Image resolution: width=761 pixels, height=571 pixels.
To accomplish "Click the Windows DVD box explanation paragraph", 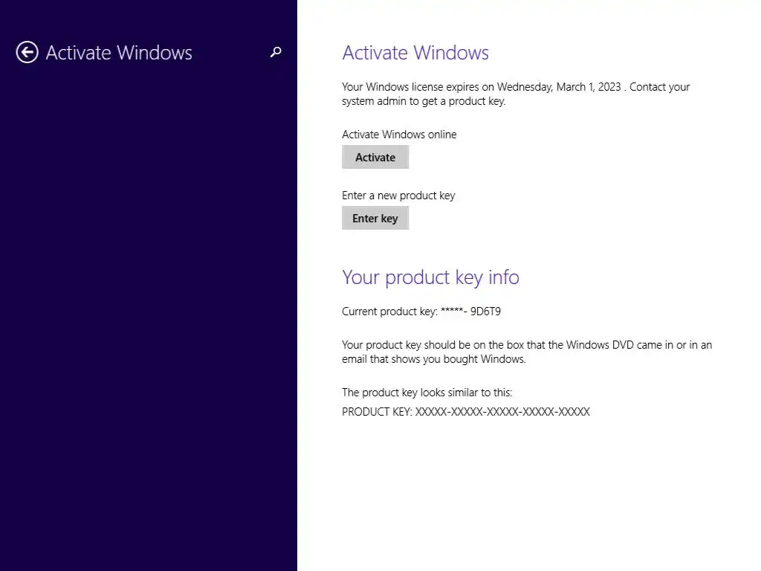I will (x=527, y=352).
